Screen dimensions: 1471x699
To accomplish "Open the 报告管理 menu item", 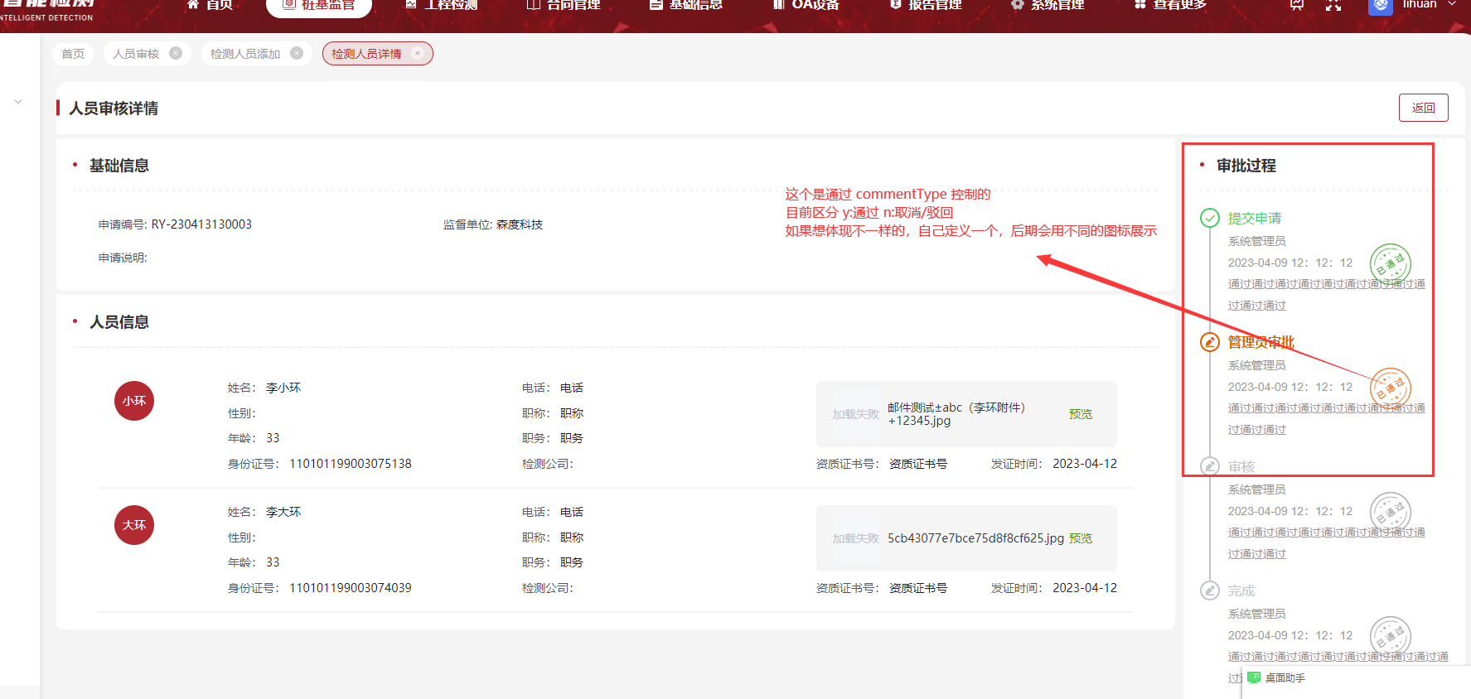I will click(926, 5).
